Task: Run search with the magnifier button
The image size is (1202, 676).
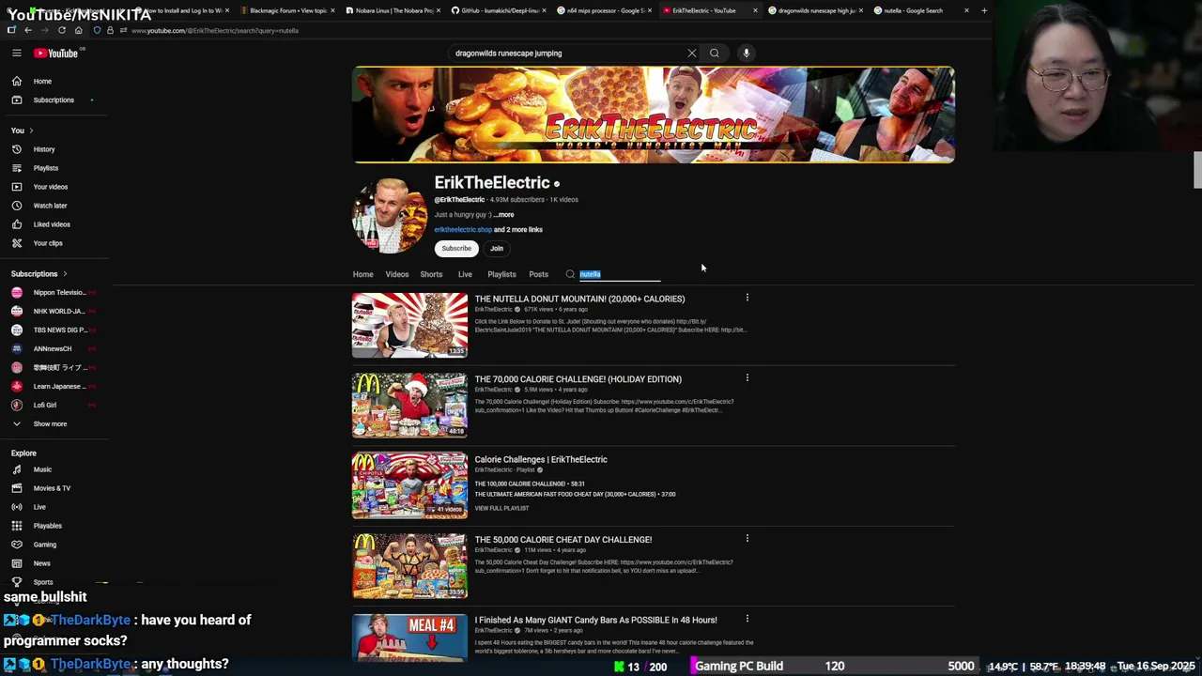Action: click(715, 54)
